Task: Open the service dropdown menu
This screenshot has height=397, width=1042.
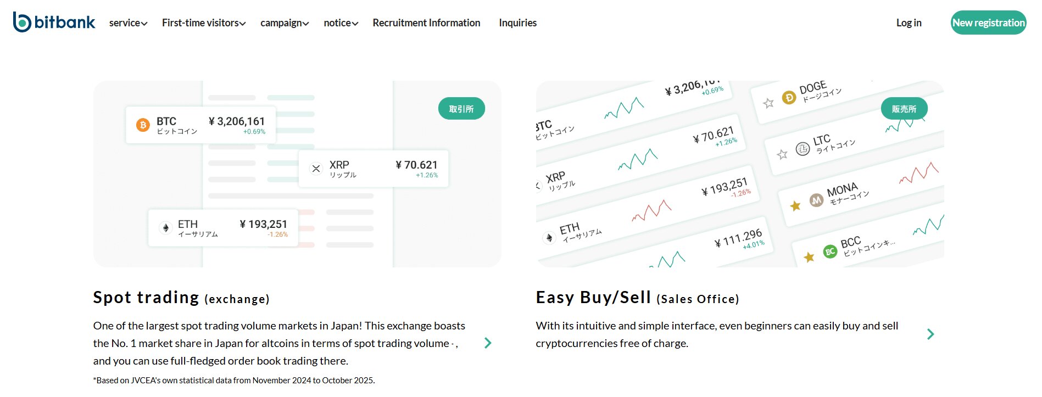Action: pyautogui.click(x=127, y=23)
